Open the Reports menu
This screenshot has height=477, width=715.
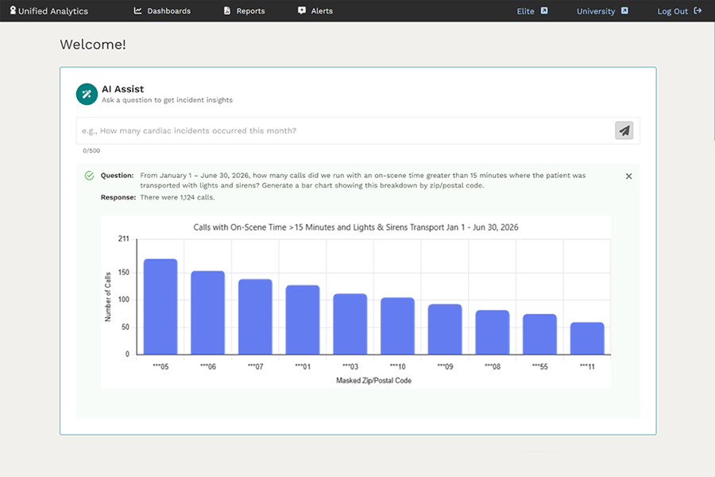(244, 11)
